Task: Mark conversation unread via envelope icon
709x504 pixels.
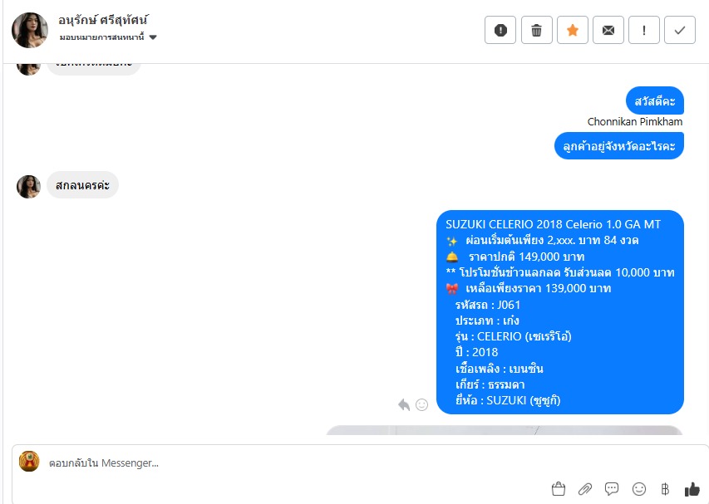Action: point(608,30)
